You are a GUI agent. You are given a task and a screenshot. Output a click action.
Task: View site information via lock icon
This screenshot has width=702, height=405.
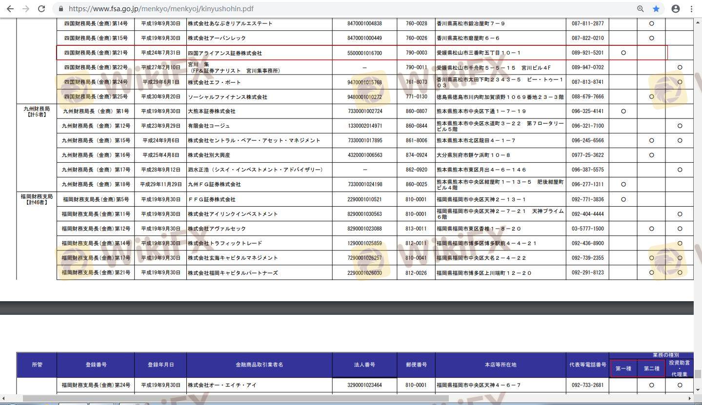tap(61, 9)
